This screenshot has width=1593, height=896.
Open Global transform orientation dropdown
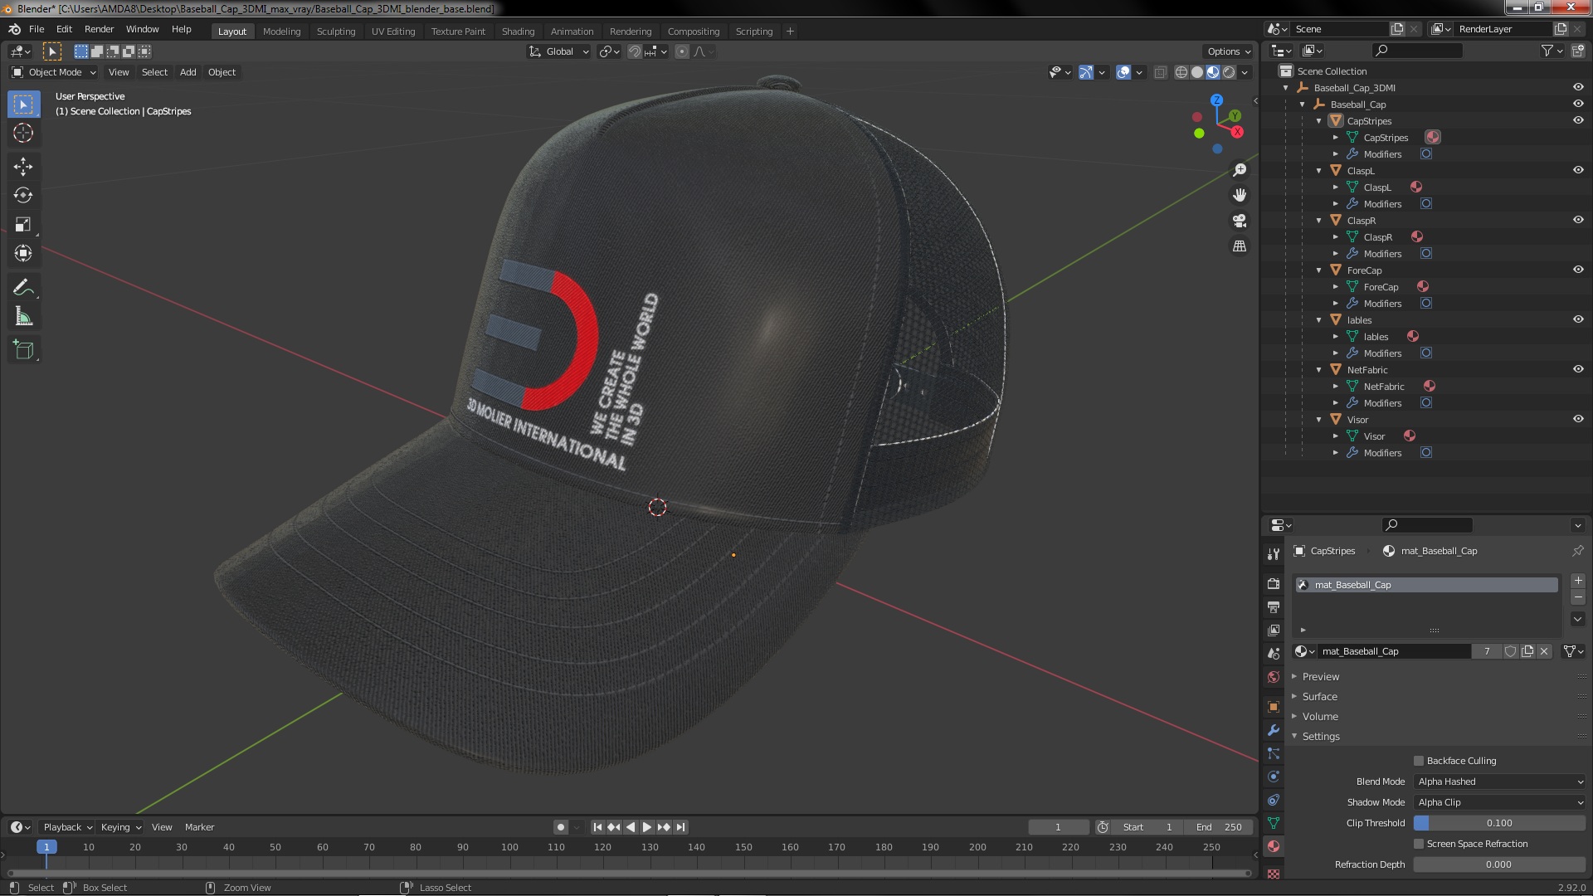pyautogui.click(x=559, y=51)
